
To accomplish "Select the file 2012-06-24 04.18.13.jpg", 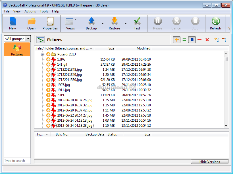I will (75, 121).
